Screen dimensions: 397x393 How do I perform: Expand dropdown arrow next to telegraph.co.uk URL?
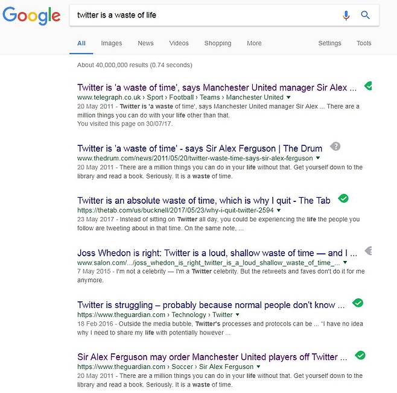pyautogui.click(x=288, y=97)
